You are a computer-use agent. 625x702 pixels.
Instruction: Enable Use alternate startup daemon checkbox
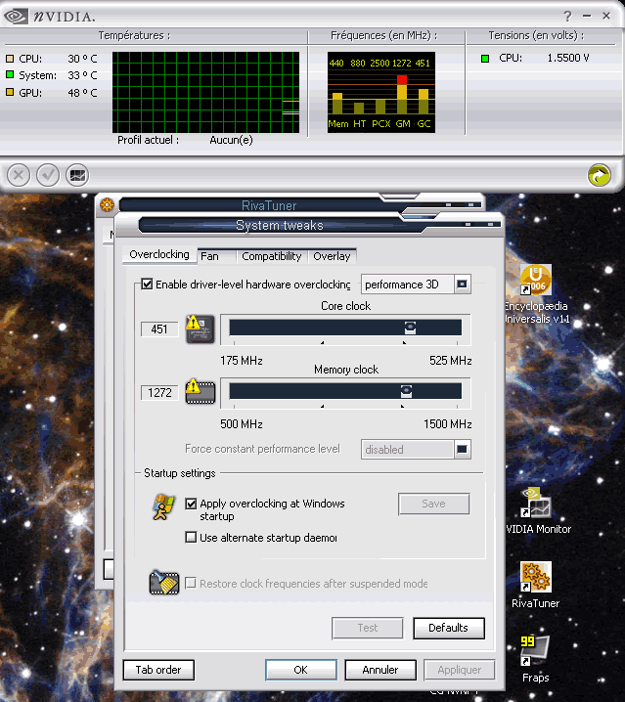pyautogui.click(x=192, y=538)
